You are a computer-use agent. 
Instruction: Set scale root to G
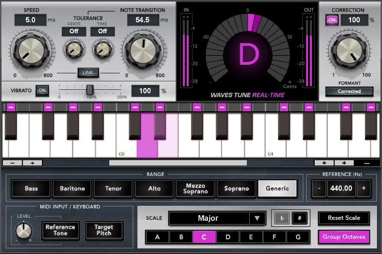point(298,237)
